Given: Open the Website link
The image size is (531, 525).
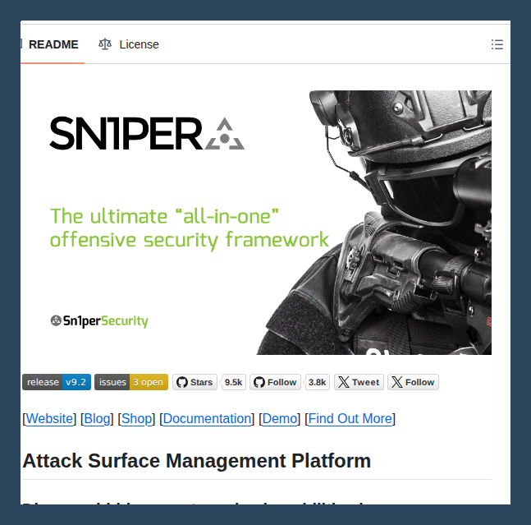Looking at the screenshot, I should (x=49, y=418).
